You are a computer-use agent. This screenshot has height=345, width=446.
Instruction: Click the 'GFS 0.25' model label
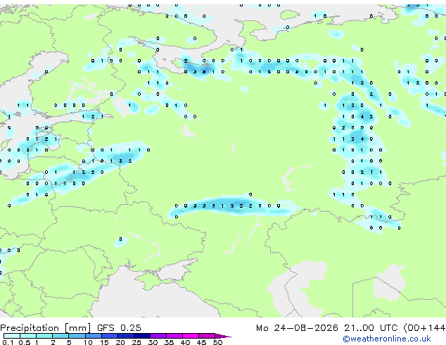pos(119,328)
